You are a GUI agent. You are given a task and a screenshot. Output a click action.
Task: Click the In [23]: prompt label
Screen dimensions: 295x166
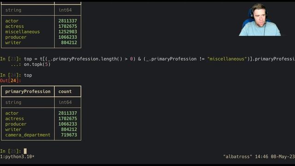click(11, 59)
